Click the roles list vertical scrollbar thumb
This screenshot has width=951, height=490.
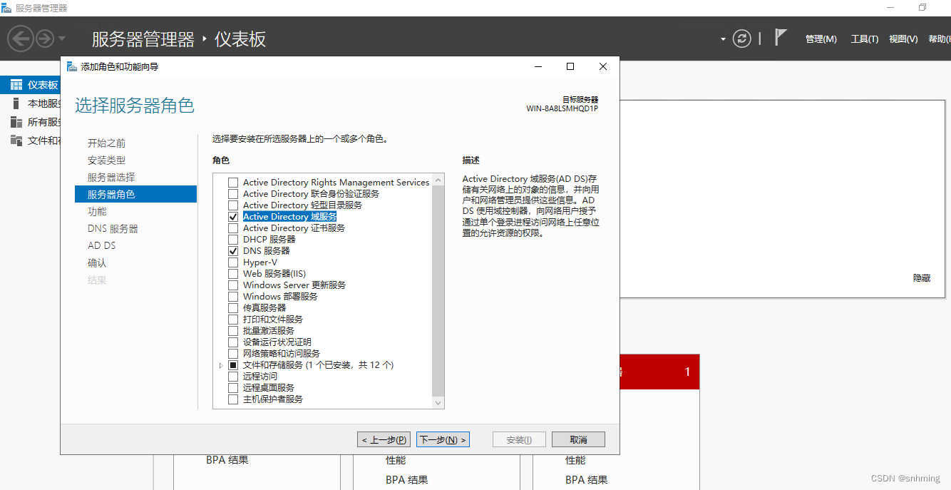tap(438, 290)
